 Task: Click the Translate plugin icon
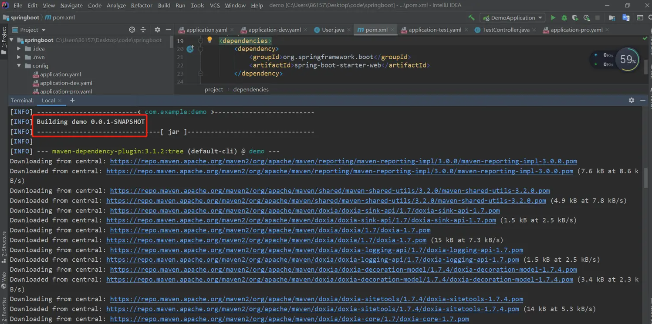tap(626, 18)
